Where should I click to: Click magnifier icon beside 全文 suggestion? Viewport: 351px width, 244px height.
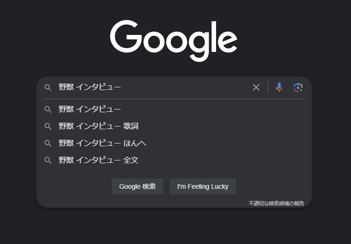coord(48,160)
